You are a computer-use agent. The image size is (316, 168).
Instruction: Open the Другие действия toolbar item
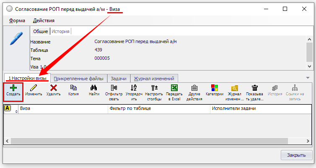194,88
